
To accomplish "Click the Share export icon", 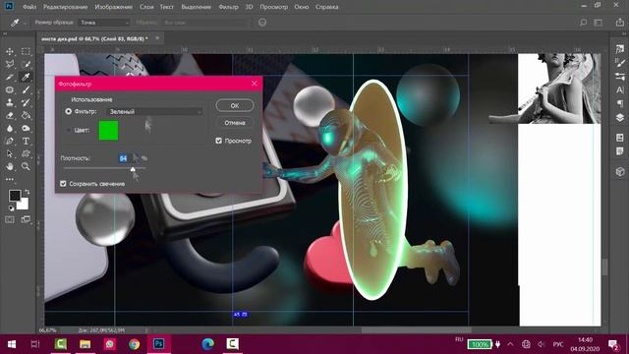I will (x=620, y=23).
